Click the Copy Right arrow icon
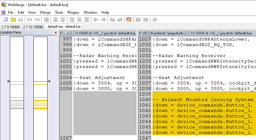The height and width of the screenshot is (140, 256). [96, 20]
